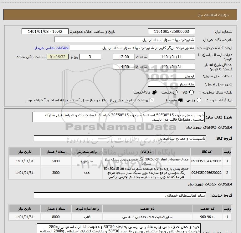
Task: Click the delivery city field بیله سوار
Action: pos(172,84)
